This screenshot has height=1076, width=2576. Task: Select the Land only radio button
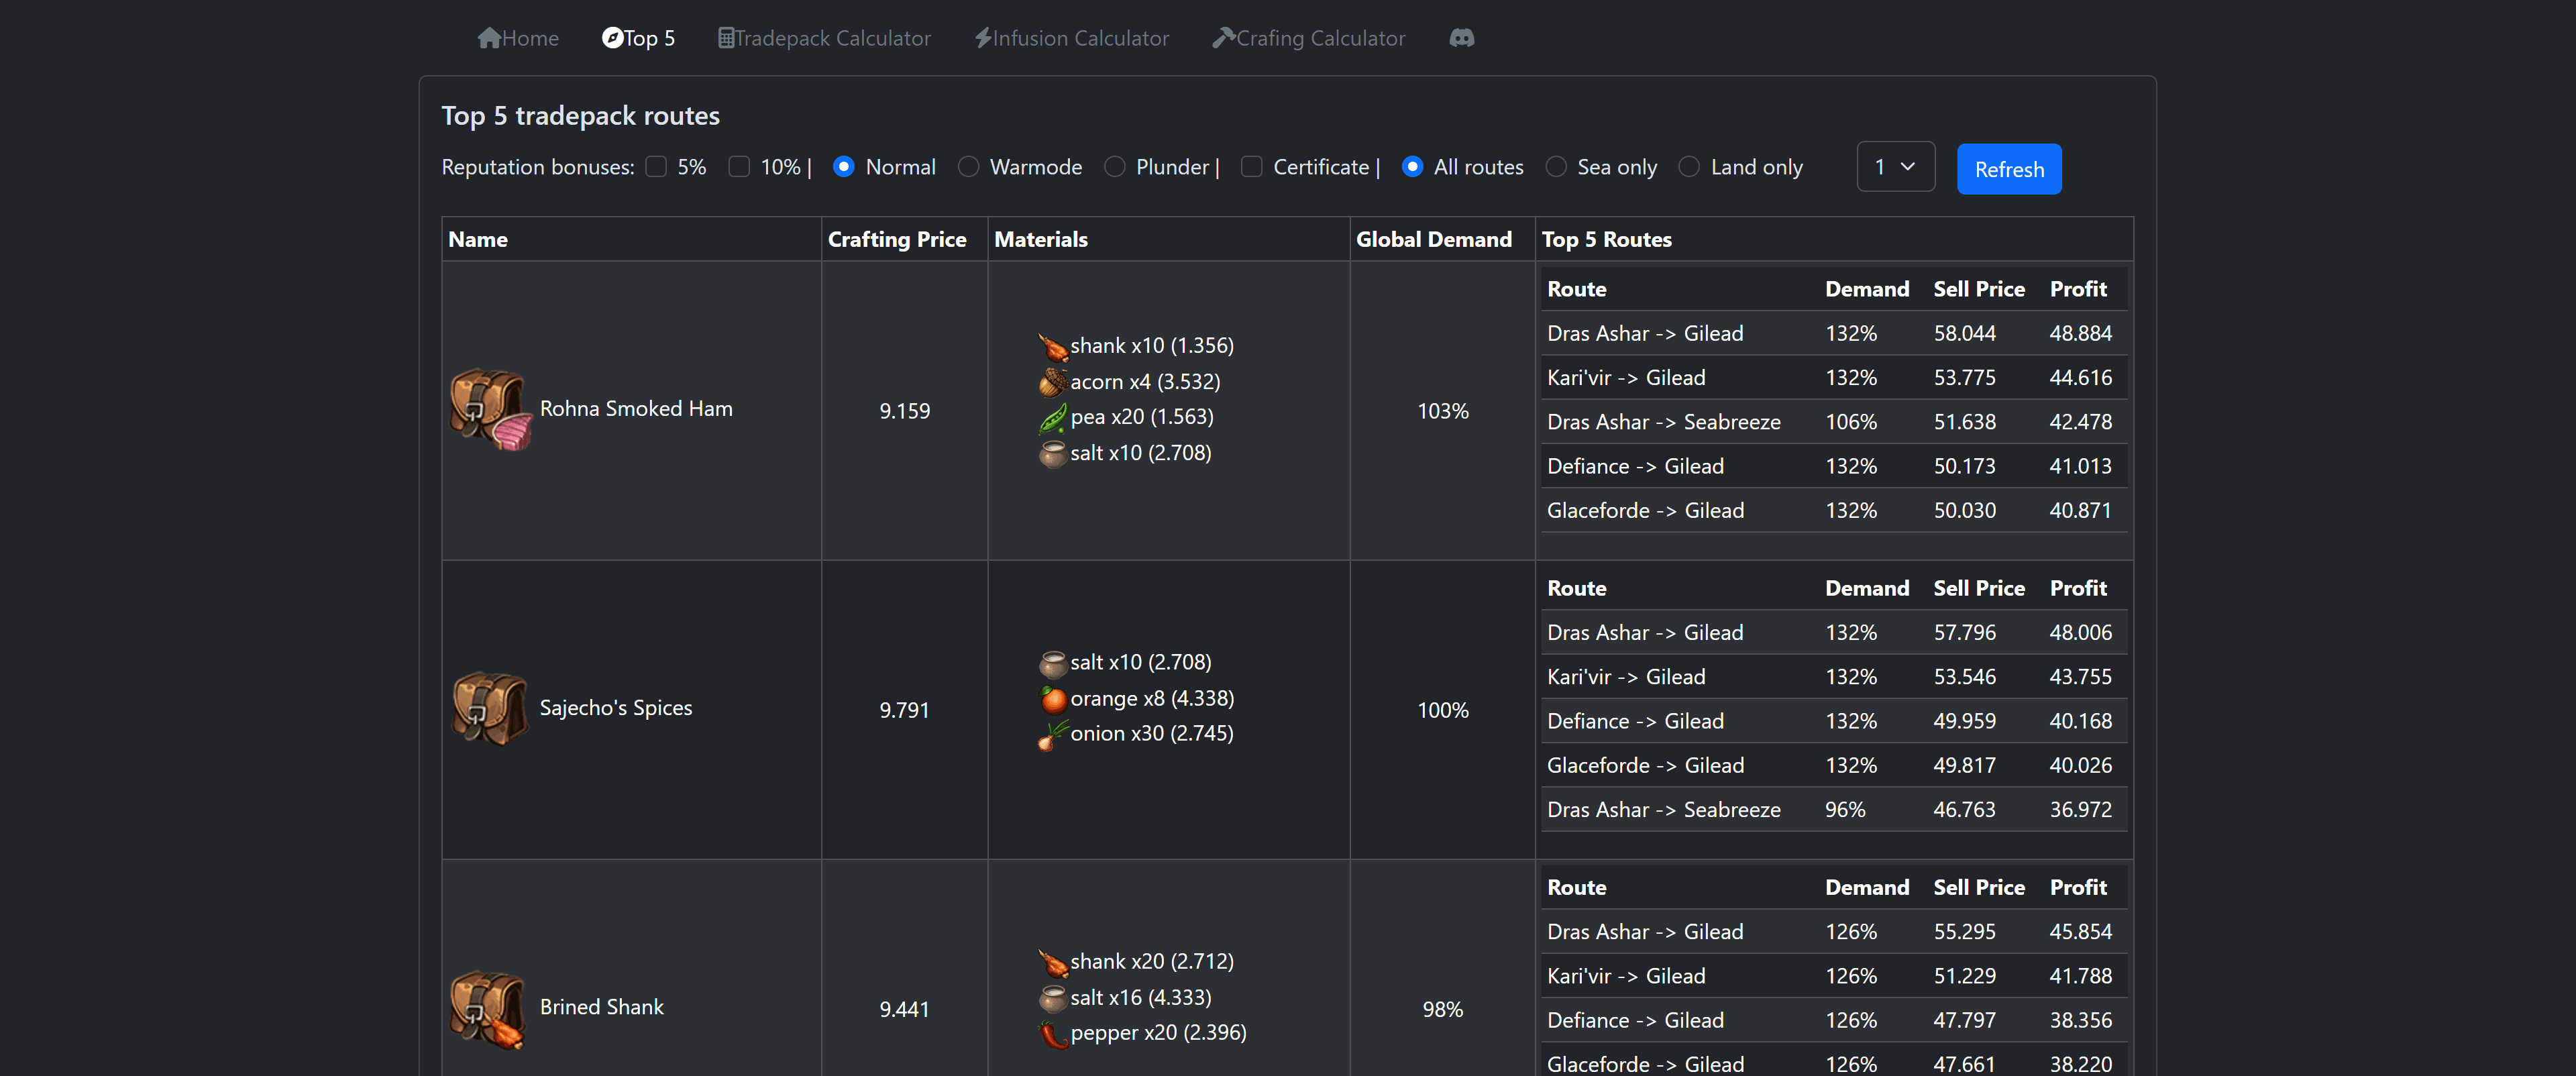[1689, 167]
